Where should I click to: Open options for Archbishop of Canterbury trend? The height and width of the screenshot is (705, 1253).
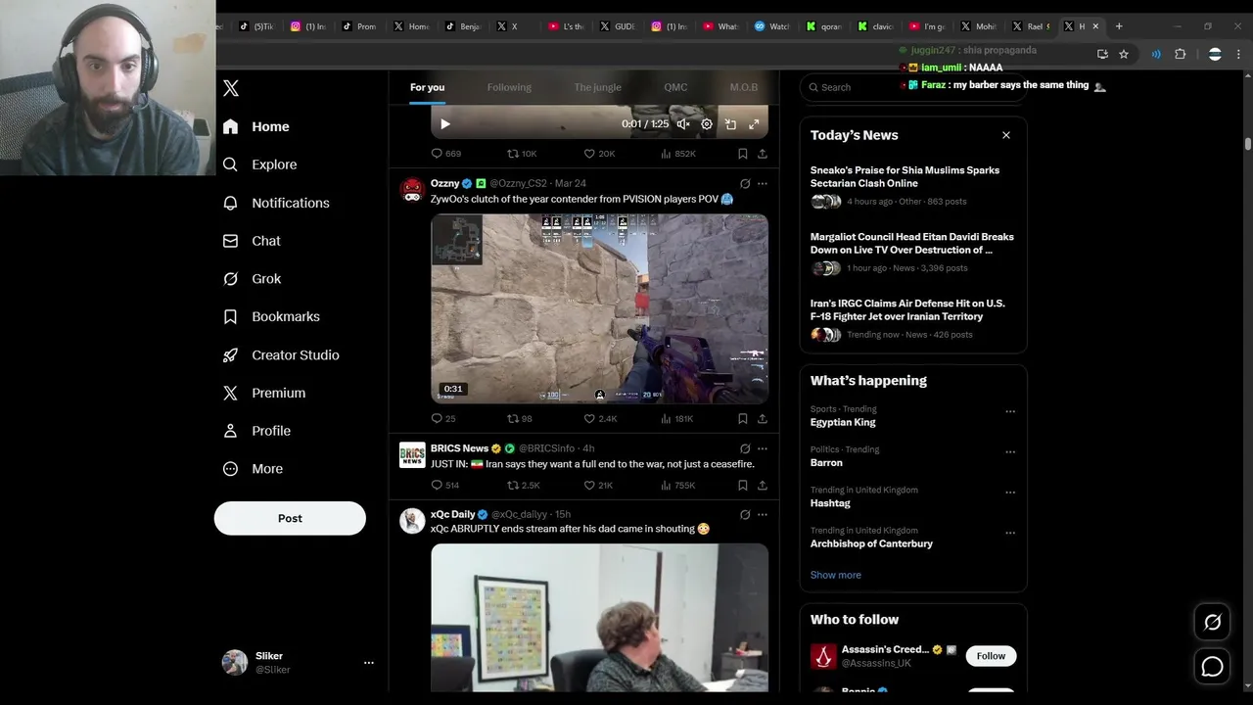pyautogui.click(x=1010, y=533)
